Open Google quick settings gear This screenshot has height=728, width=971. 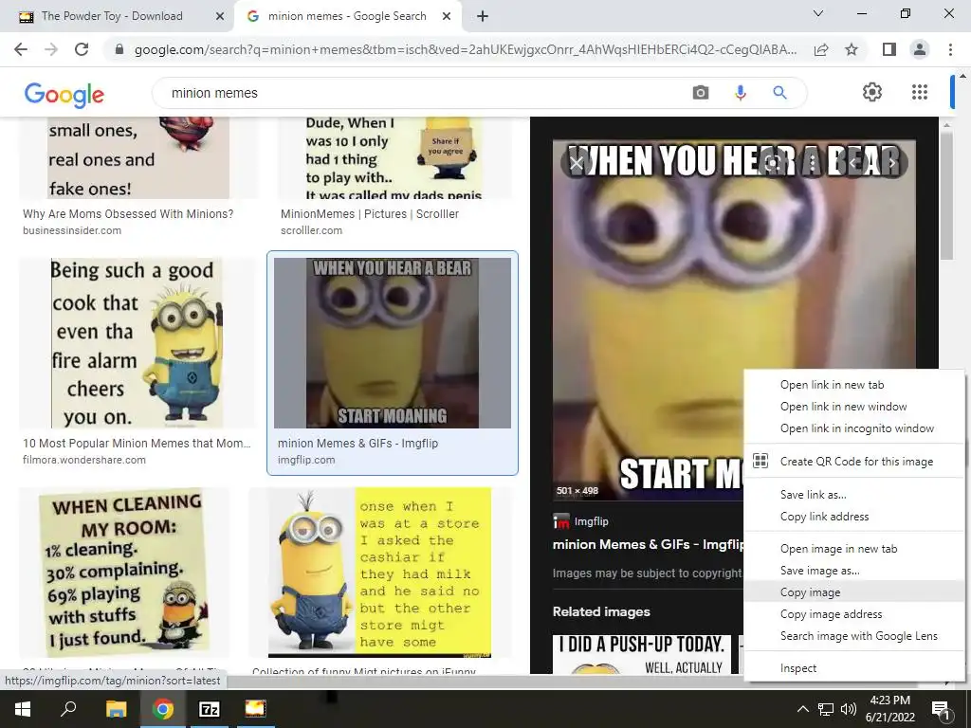[872, 92]
